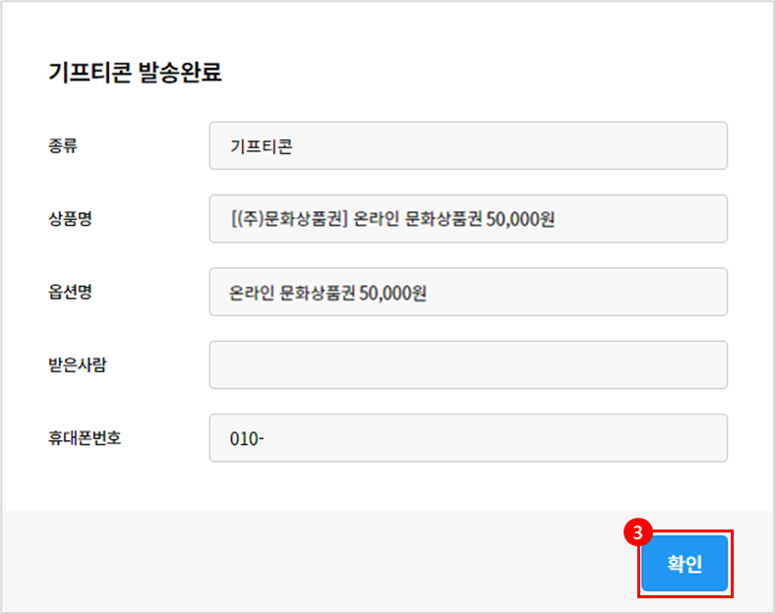
Task: Click the 010- phone number prefix text
Action: coord(247,439)
